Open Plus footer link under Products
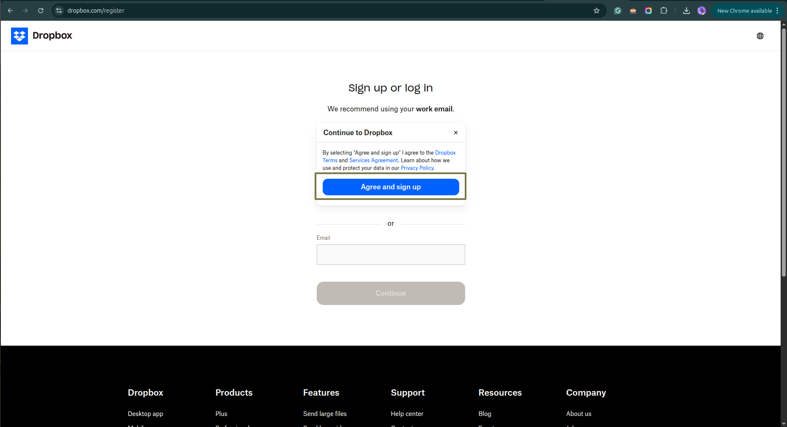Image resolution: width=787 pixels, height=427 pixels. pyautogui.click(x=221, y=414)
